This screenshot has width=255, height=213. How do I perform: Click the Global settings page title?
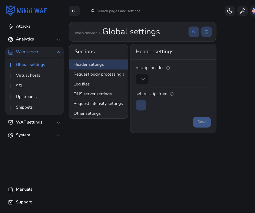[131, 32]
